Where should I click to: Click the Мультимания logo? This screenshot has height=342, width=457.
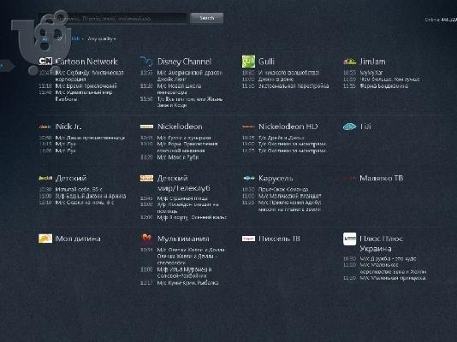coord(146,239)
